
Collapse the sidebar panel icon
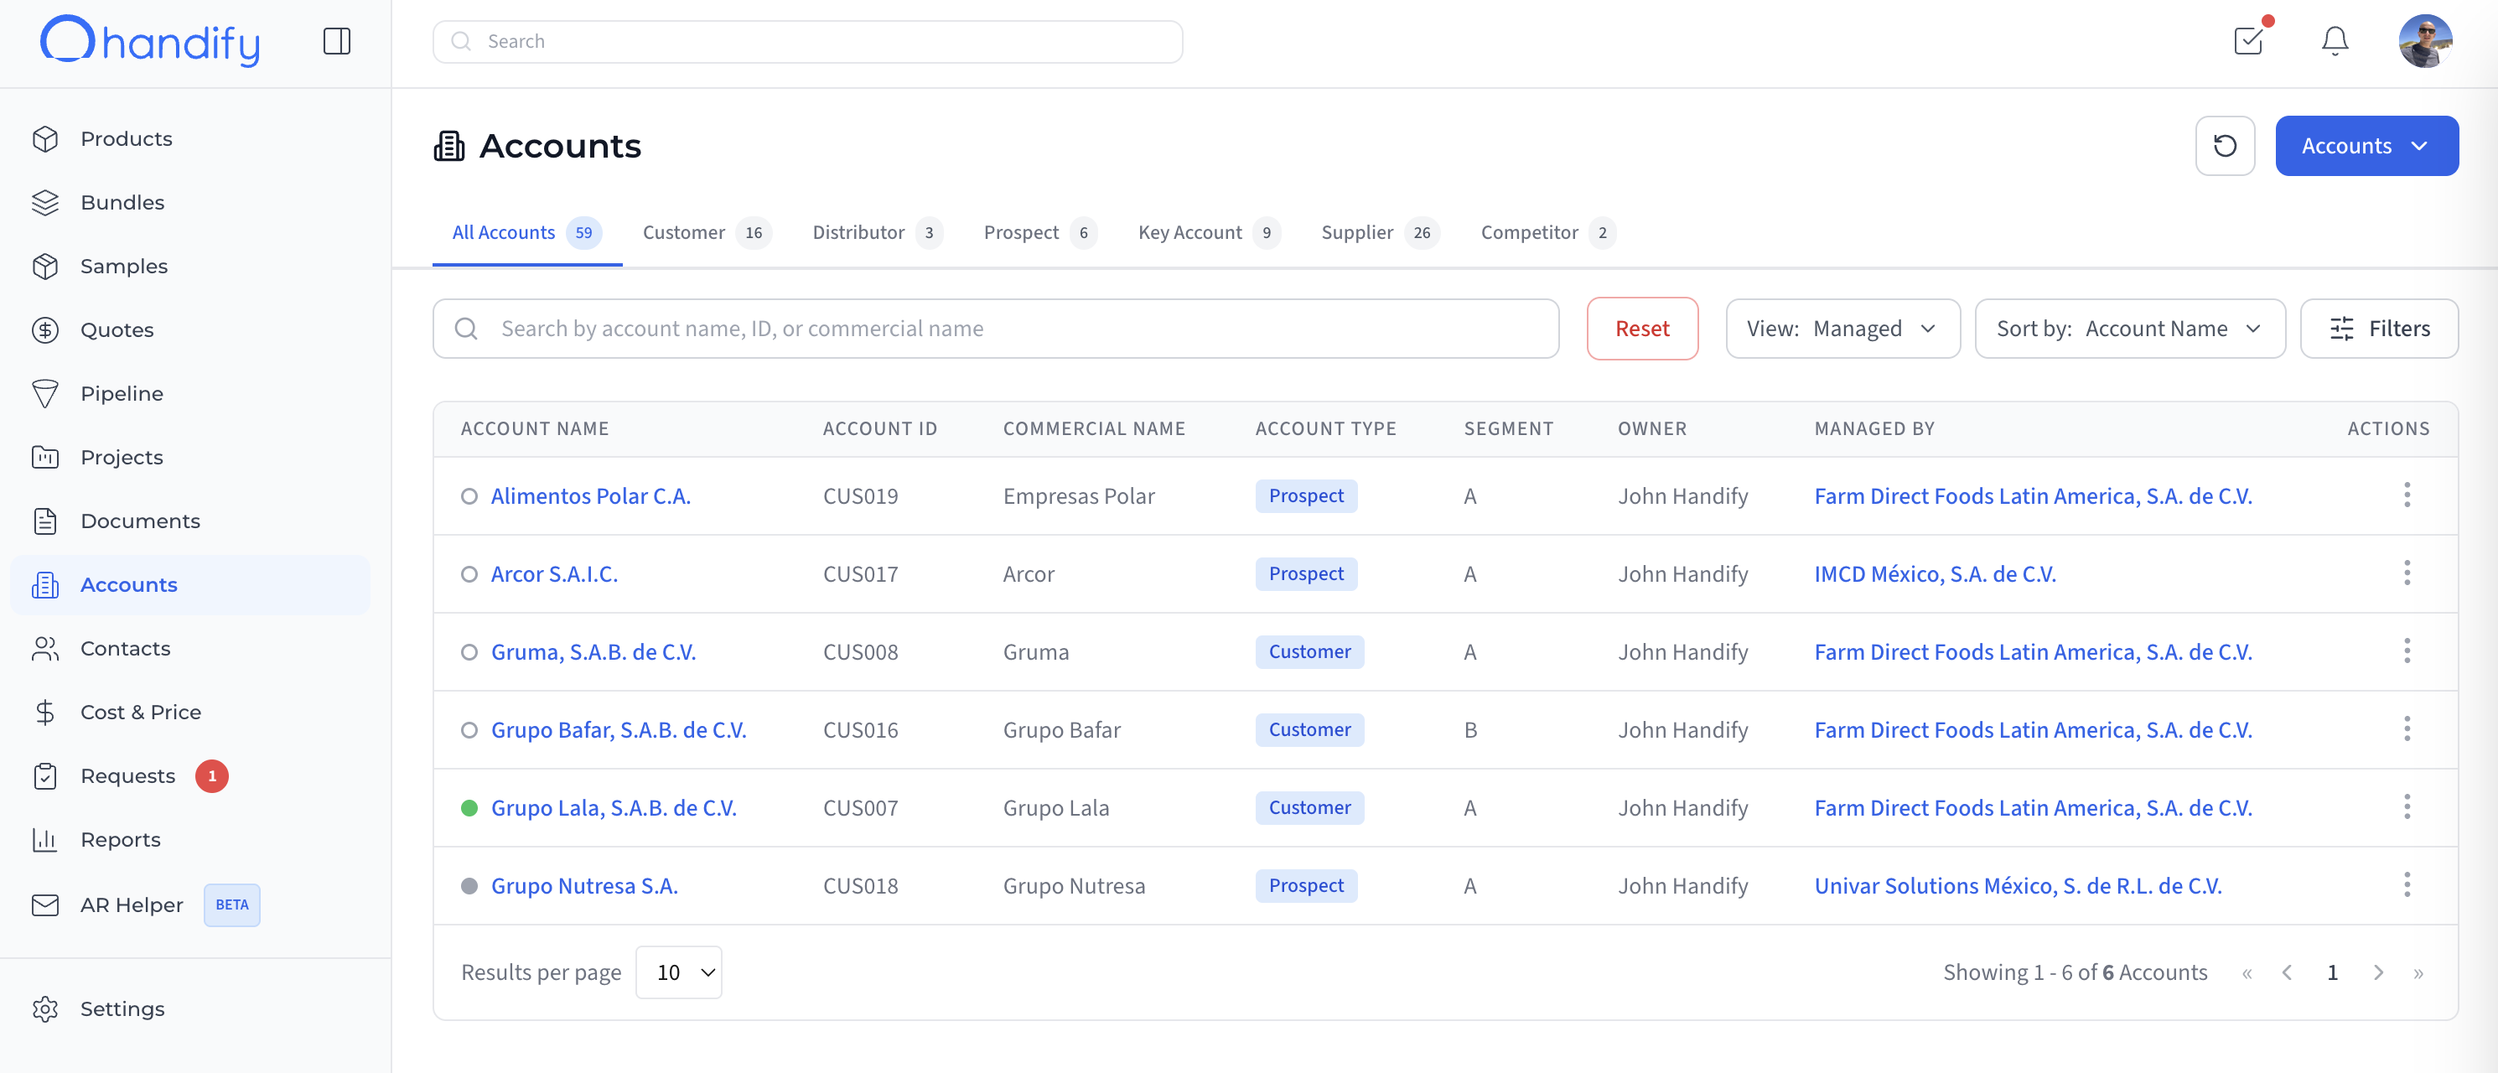click(336, 42)
